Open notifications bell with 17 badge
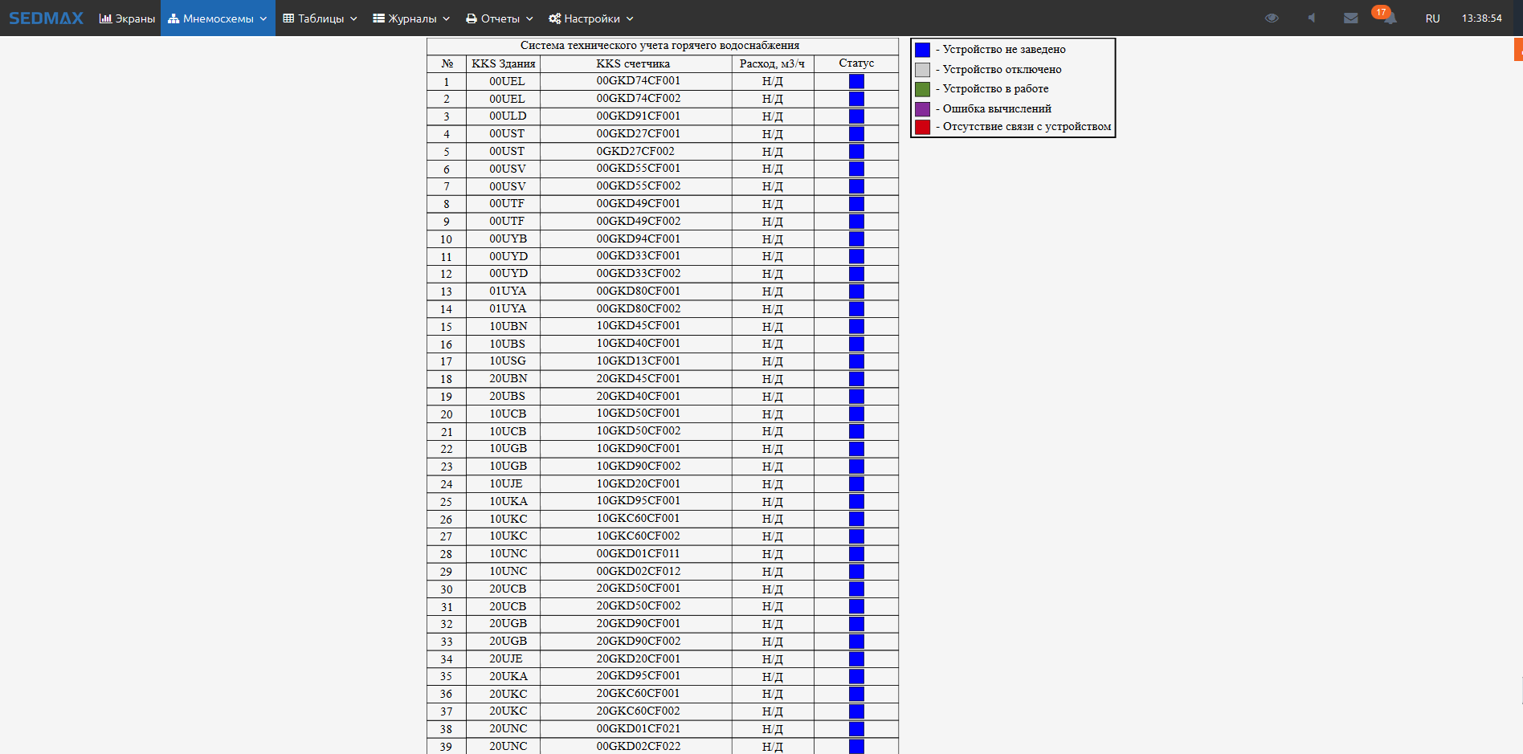Screen dimensions: 1523x754 pyautogui.click(x=1389, y=18)
